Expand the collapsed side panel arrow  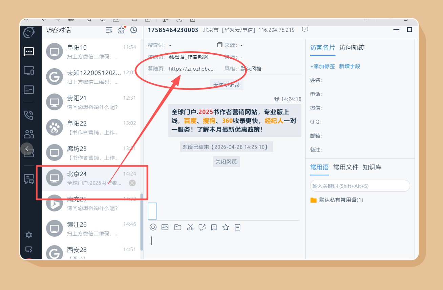pyautogui.click(x=27, y=149)
